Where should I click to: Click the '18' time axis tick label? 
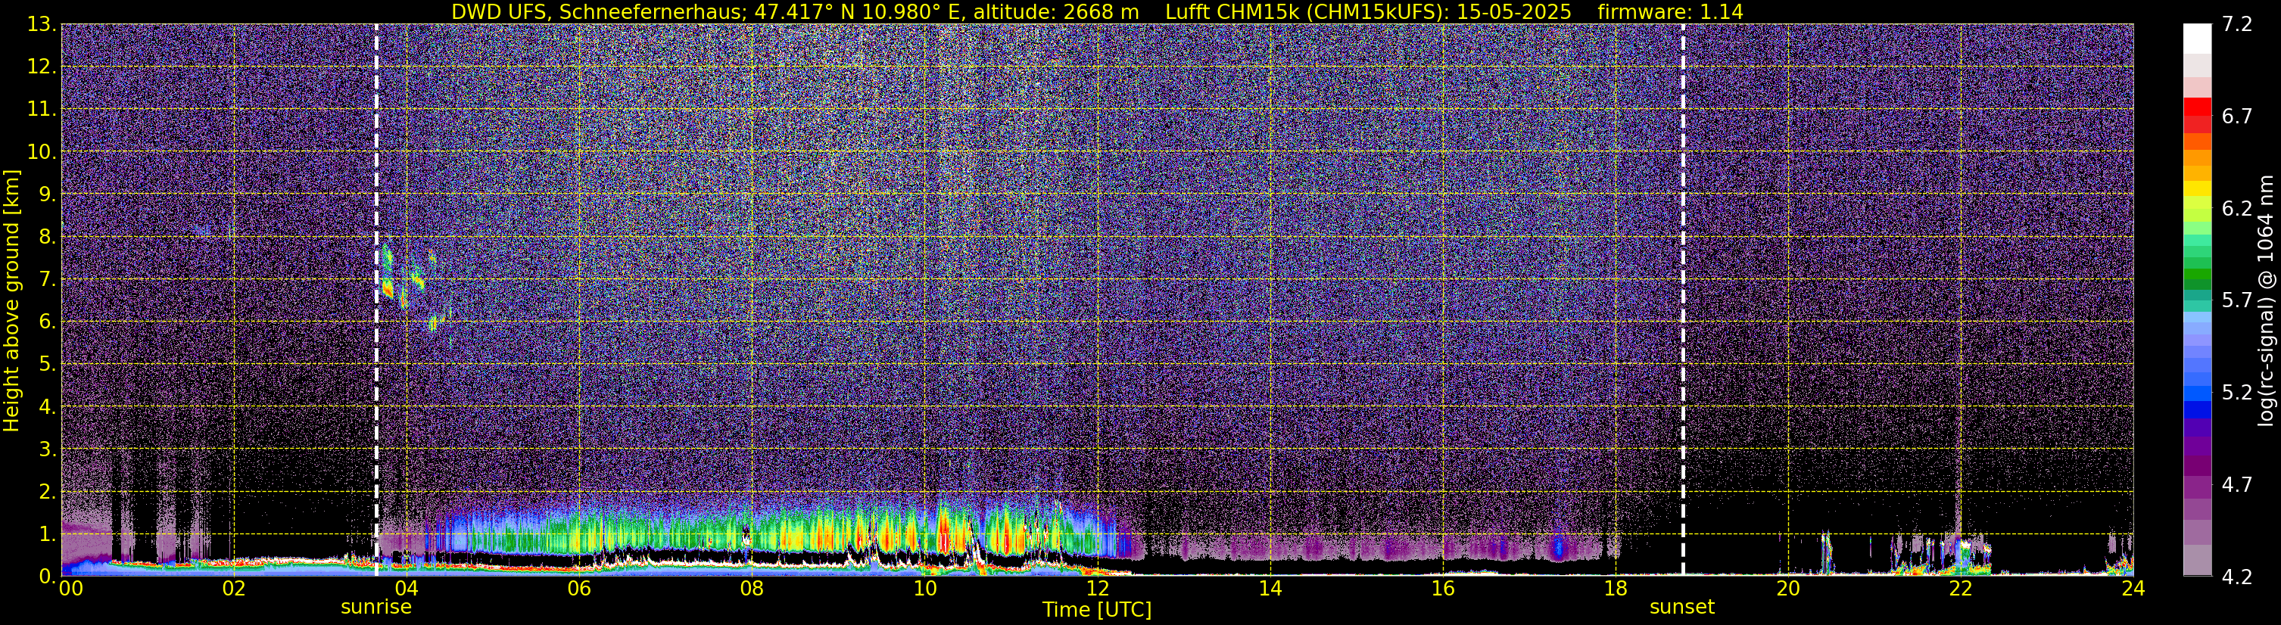point(1615,589)
